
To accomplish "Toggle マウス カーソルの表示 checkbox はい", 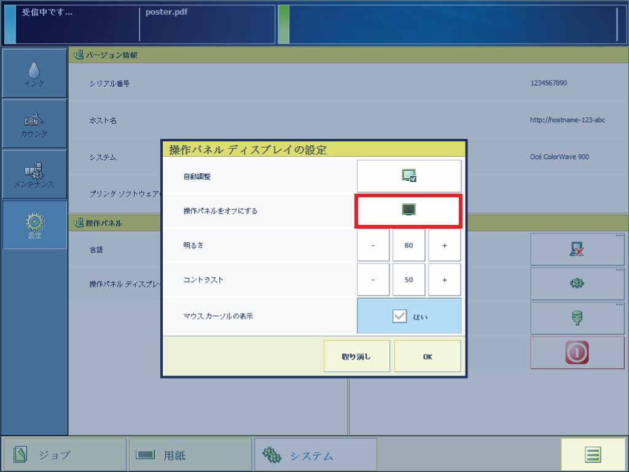I will [x=409, y=316].
